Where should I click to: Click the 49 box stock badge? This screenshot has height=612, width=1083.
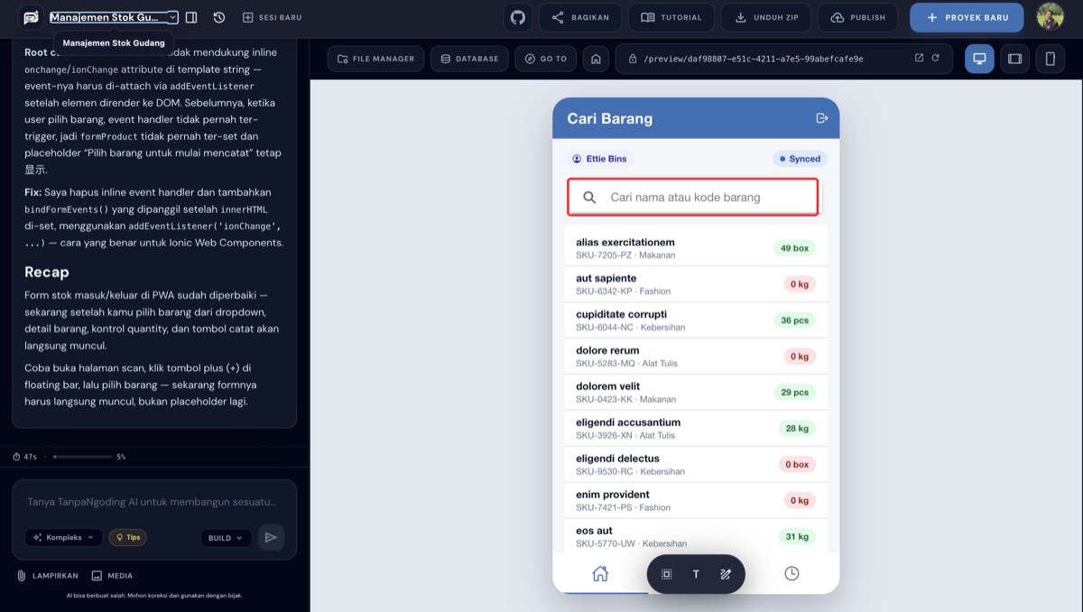794,248
